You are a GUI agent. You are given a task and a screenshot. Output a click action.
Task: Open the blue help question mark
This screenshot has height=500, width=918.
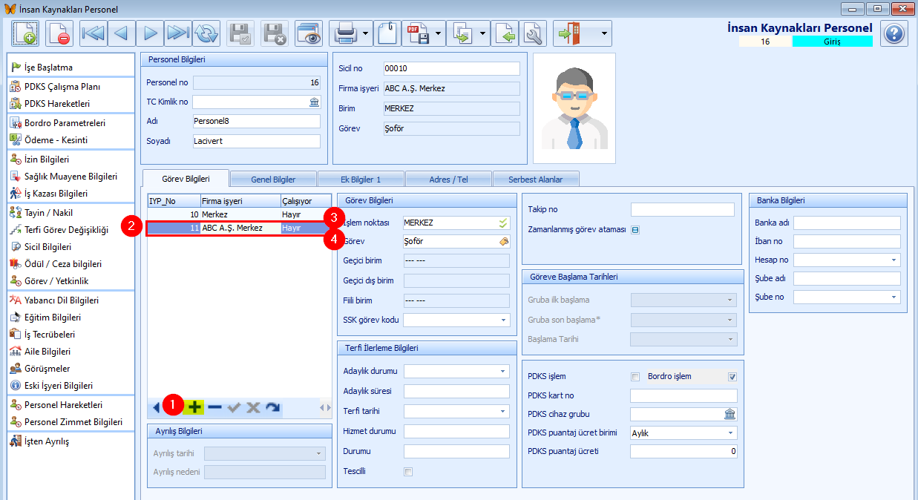(894, 33)
